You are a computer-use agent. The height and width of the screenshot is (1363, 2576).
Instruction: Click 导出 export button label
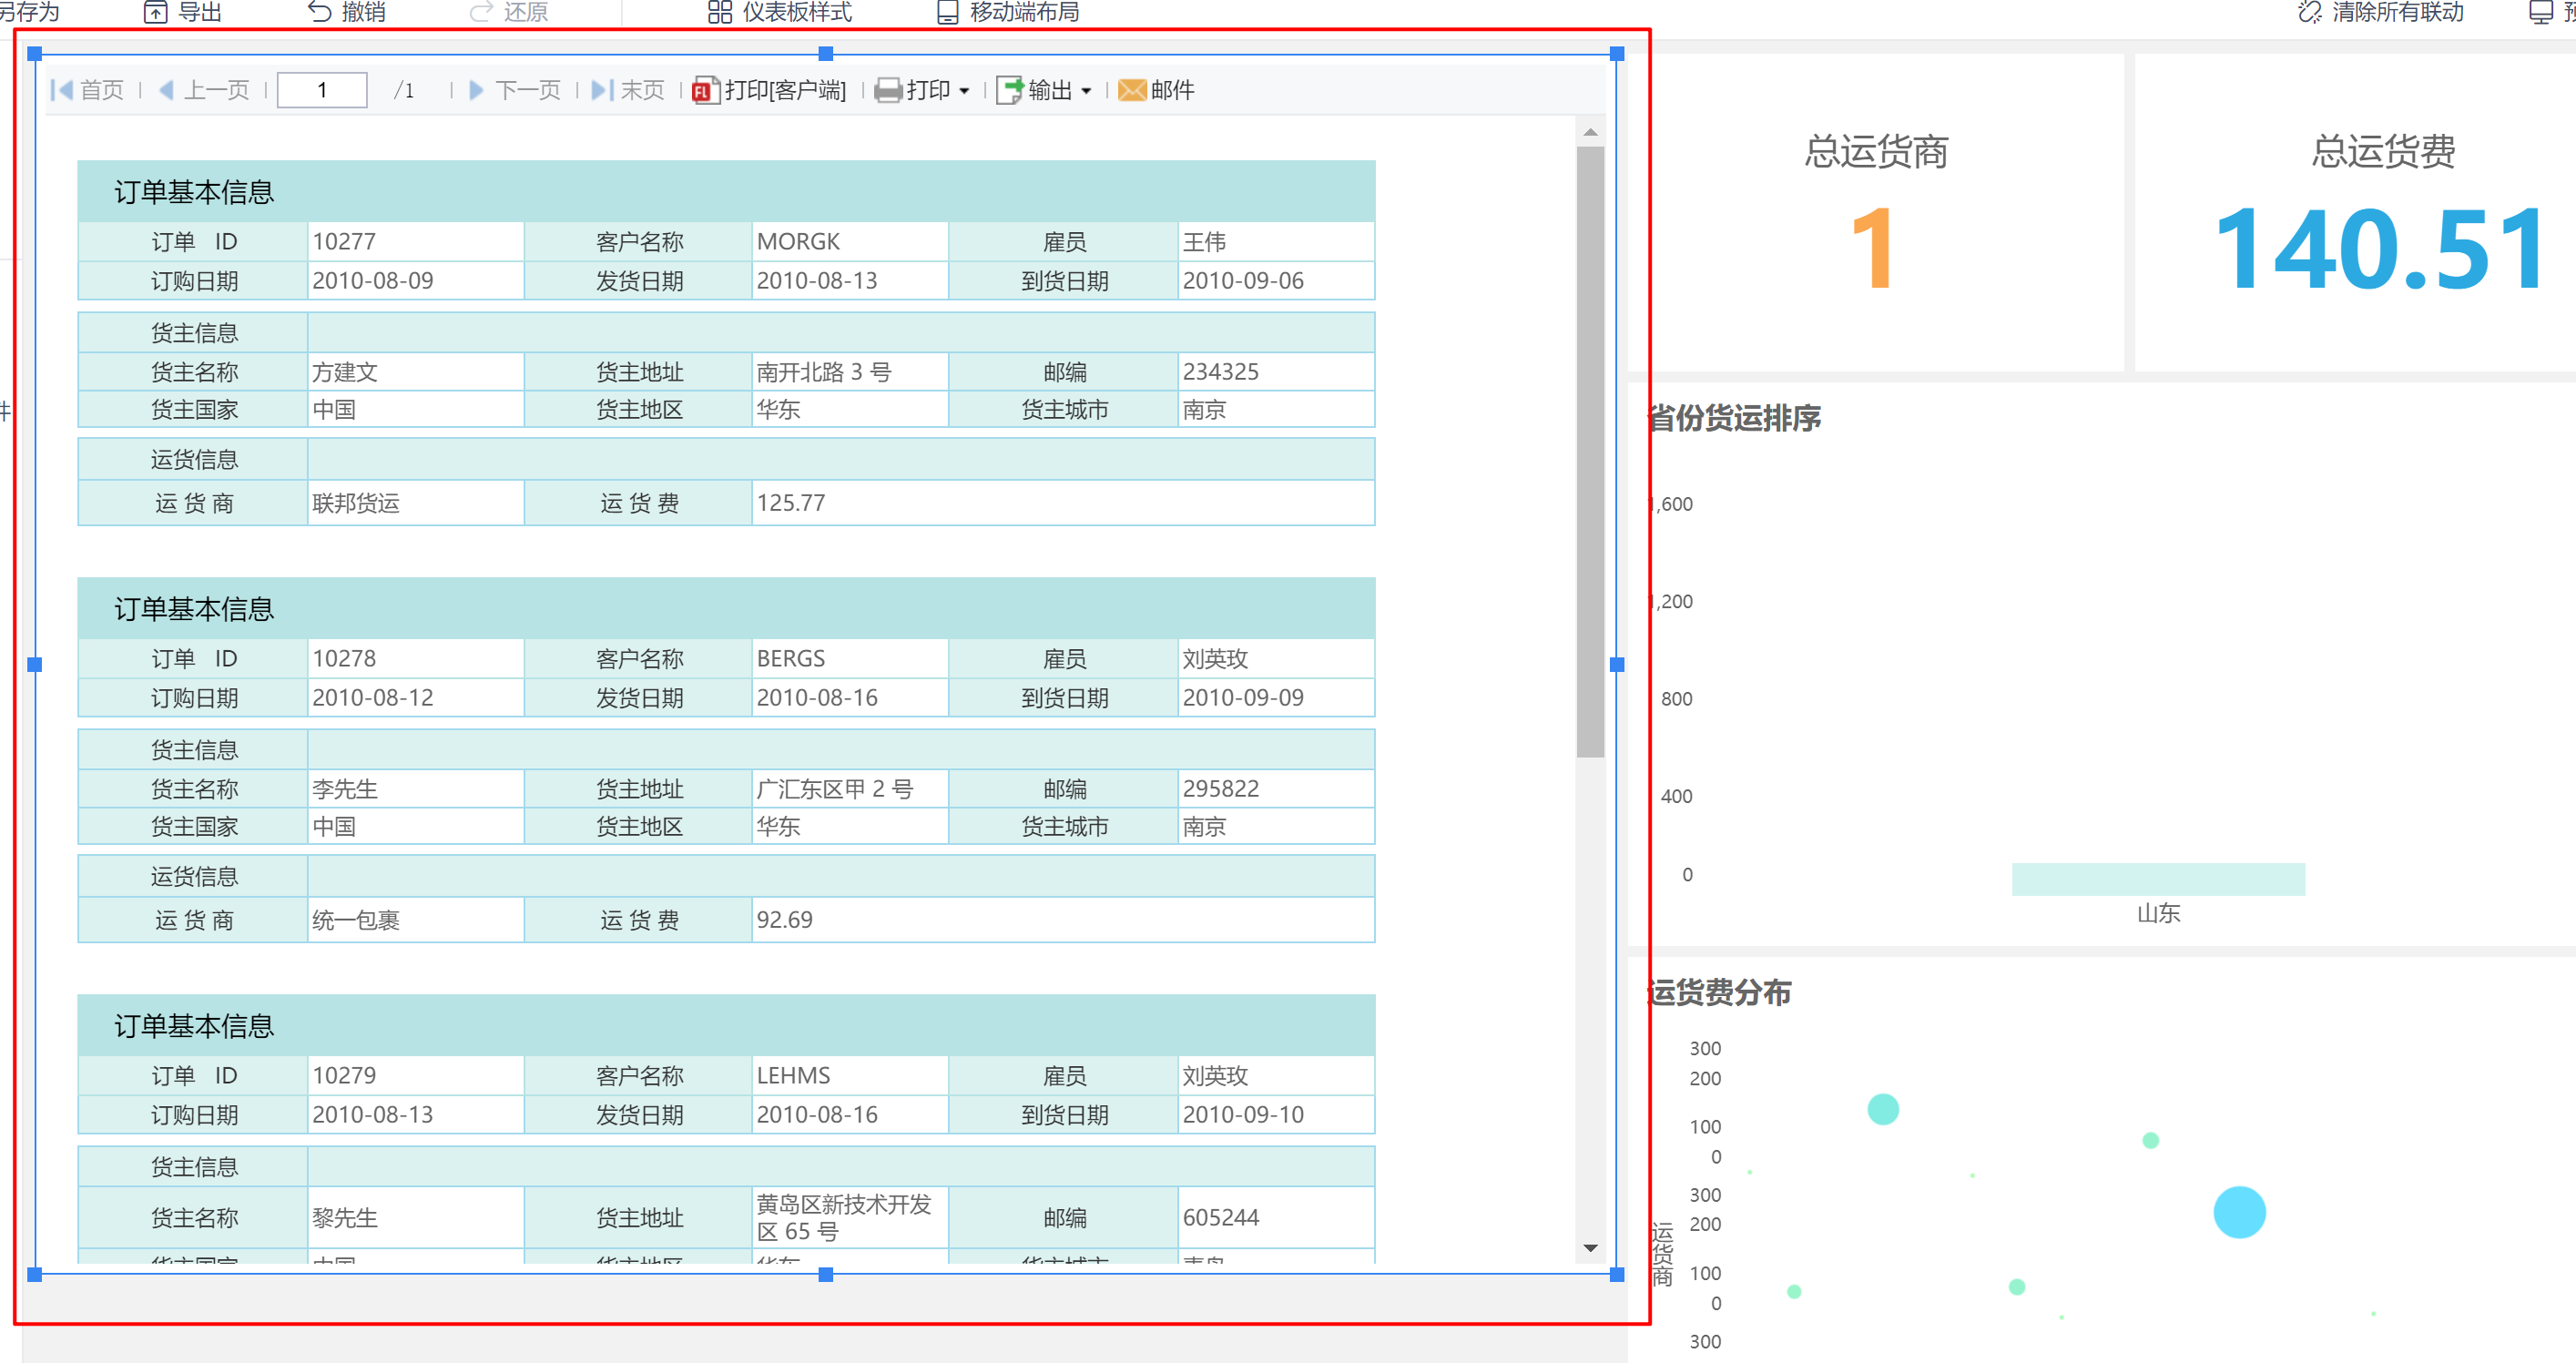(200, 12)
